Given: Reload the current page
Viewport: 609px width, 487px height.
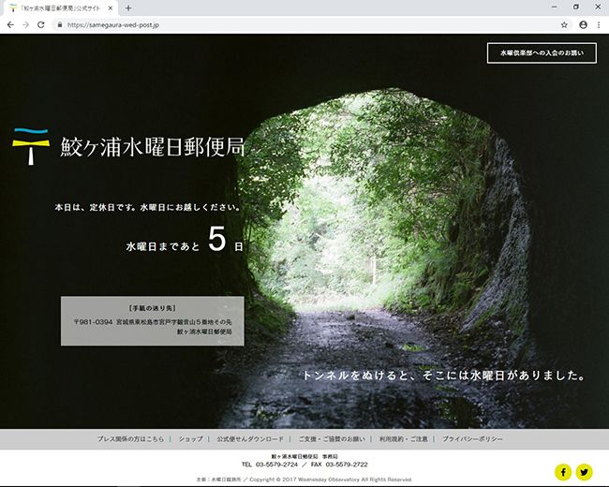Looking at the screenshot, I should pos(41,24).
